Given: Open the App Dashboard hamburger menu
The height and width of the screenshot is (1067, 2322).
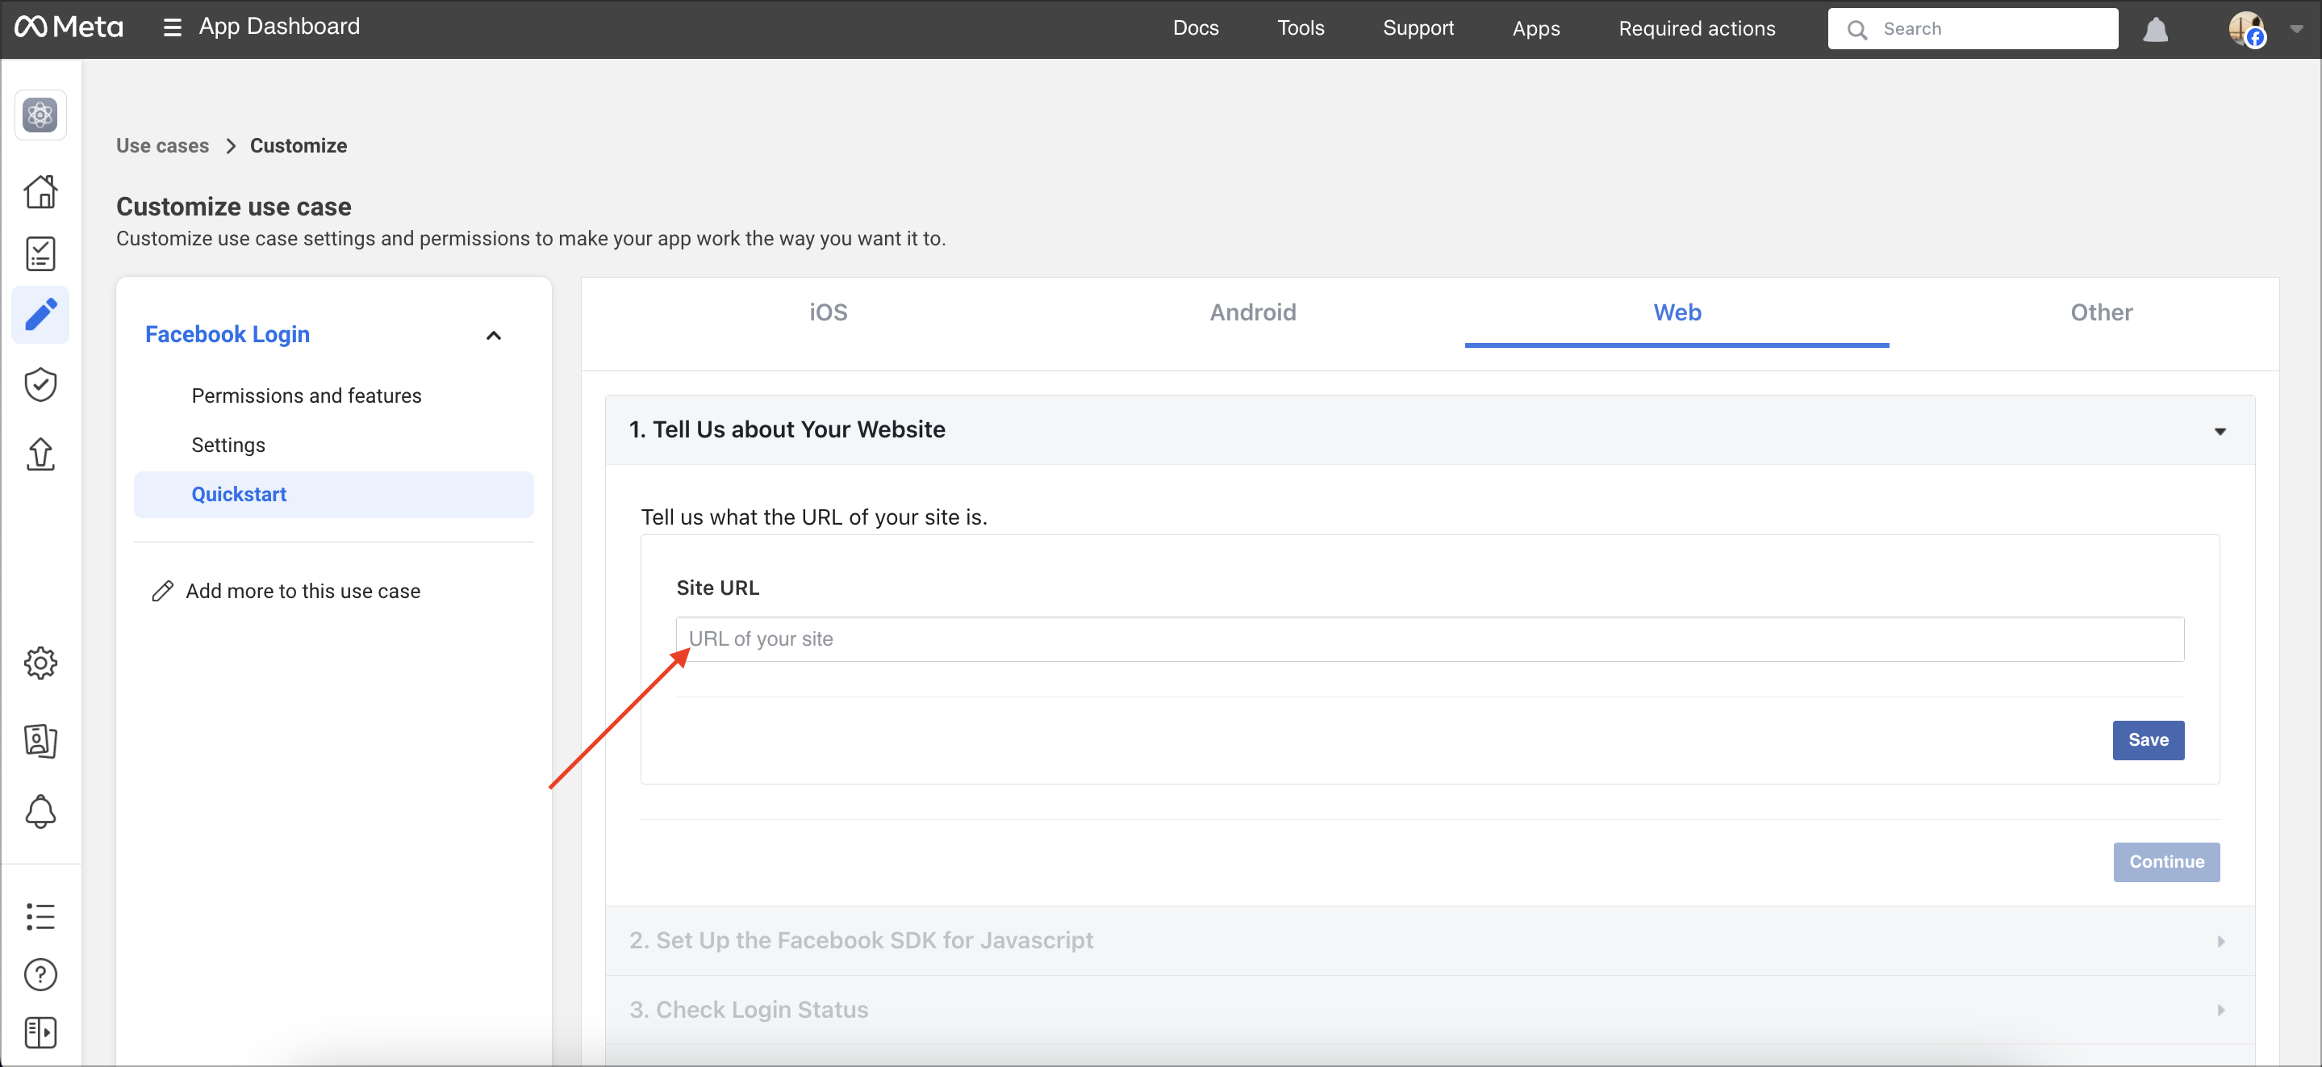Looking at the screenshot, I should pos(171,28).
